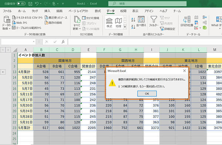The image size is (222, 145).
Task: Click Web から import option
Action: click(x=20, y=23)
